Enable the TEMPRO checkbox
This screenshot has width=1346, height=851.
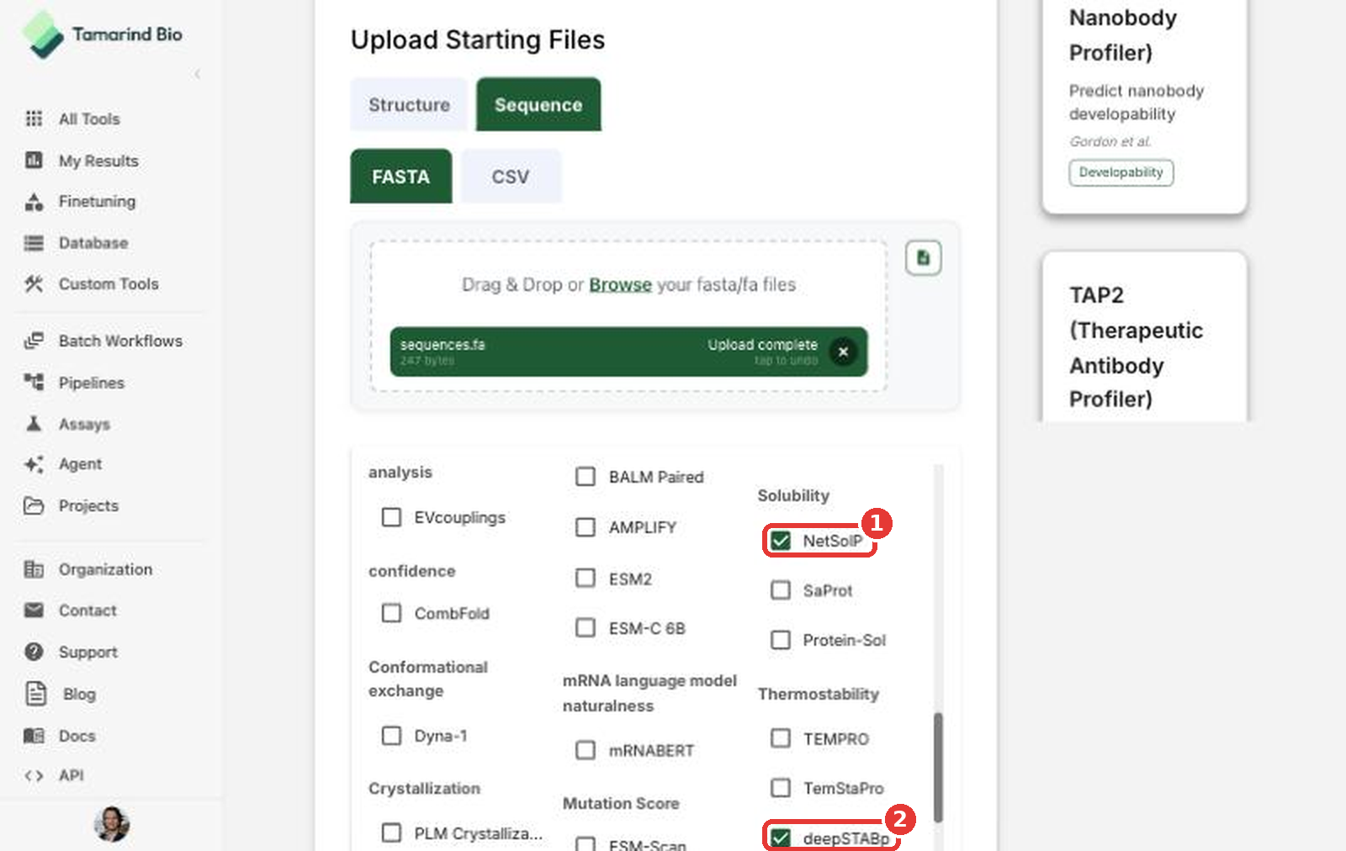[781, 738]
